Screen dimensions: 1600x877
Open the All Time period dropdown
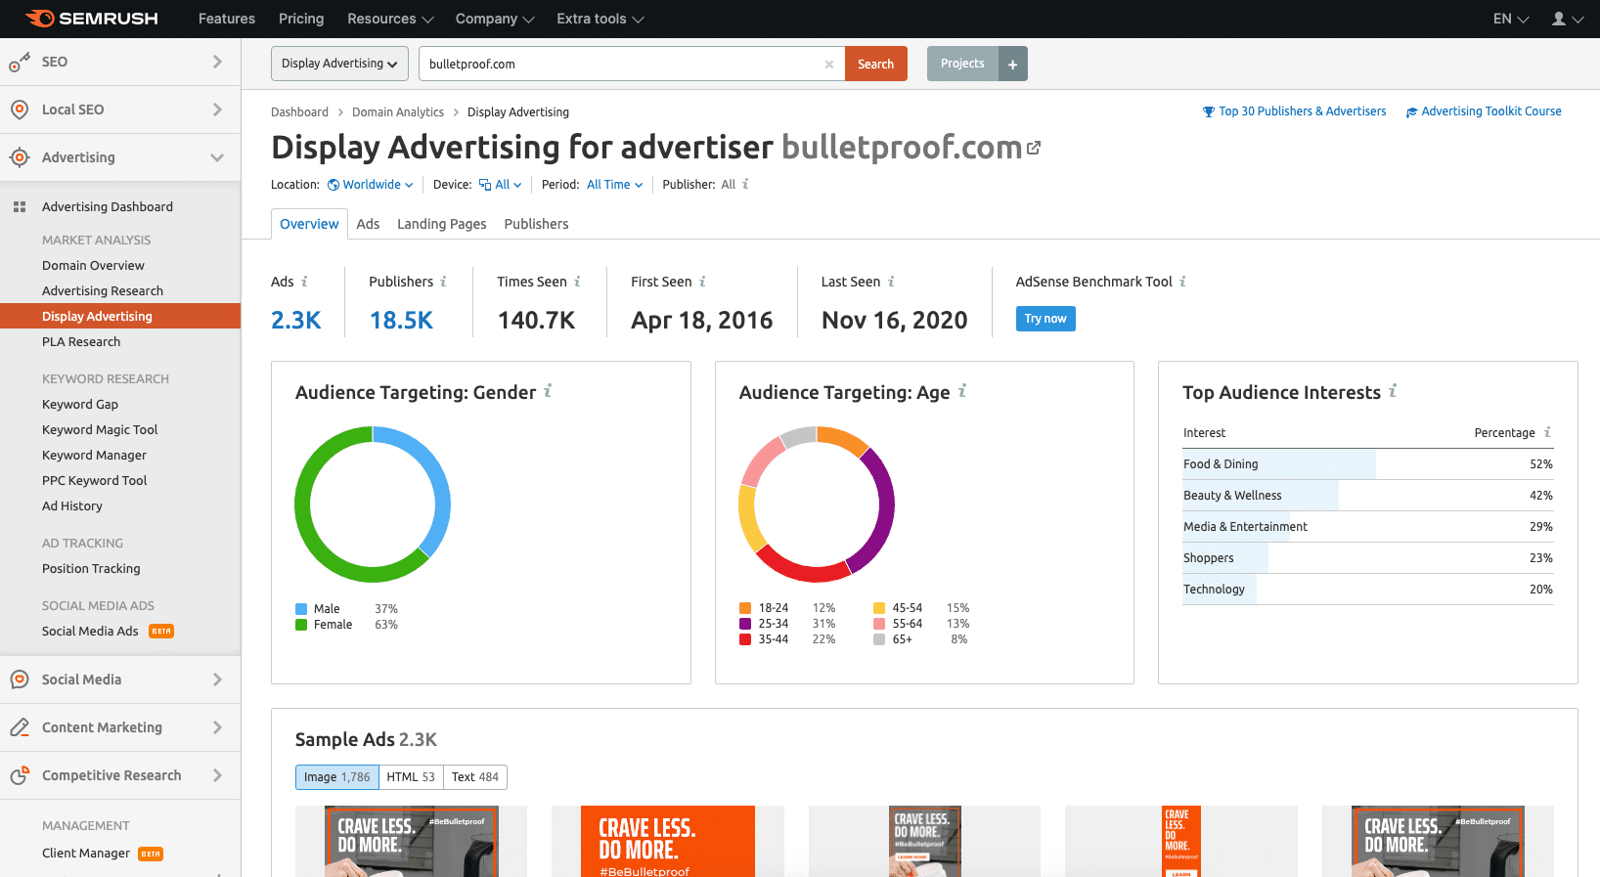click(615, 185)
